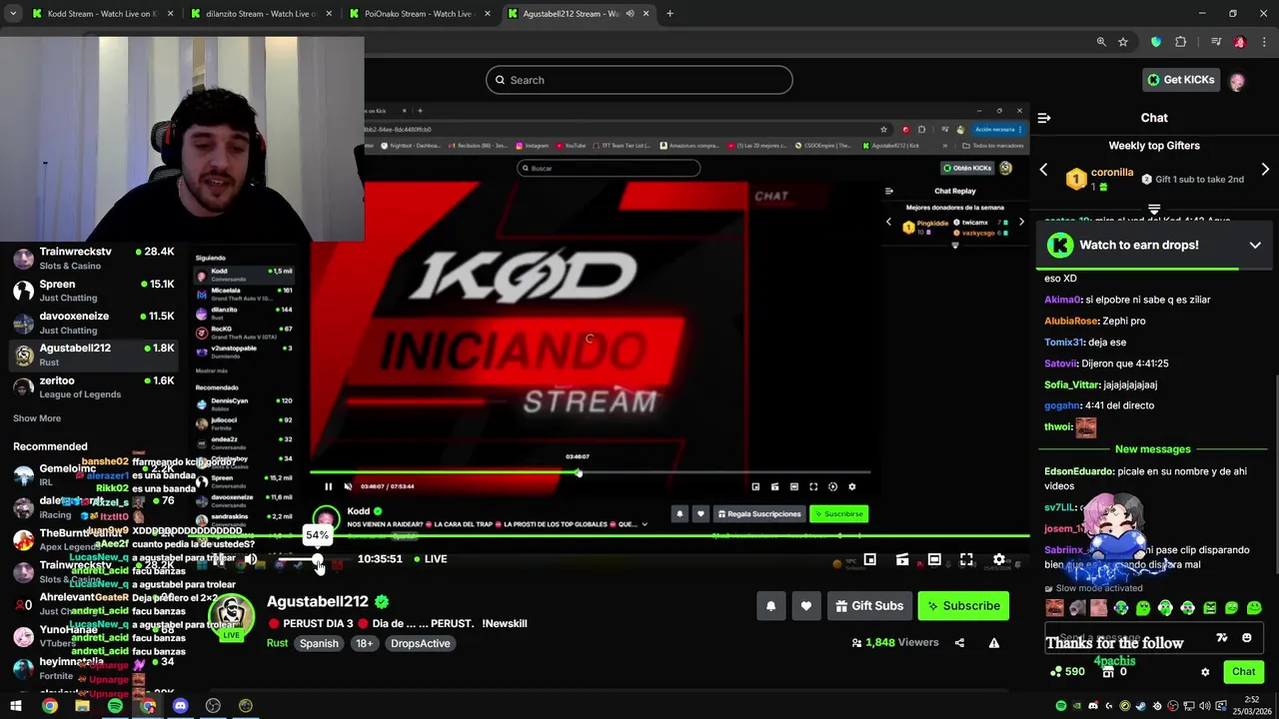
Task: View channel points balance 590
Action: pos(1067,672)
